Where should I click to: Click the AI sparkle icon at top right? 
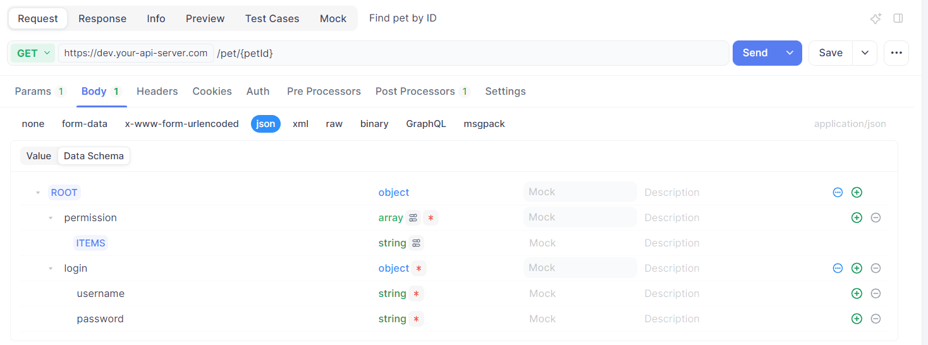pyautogui.click(x=876, y=18)
